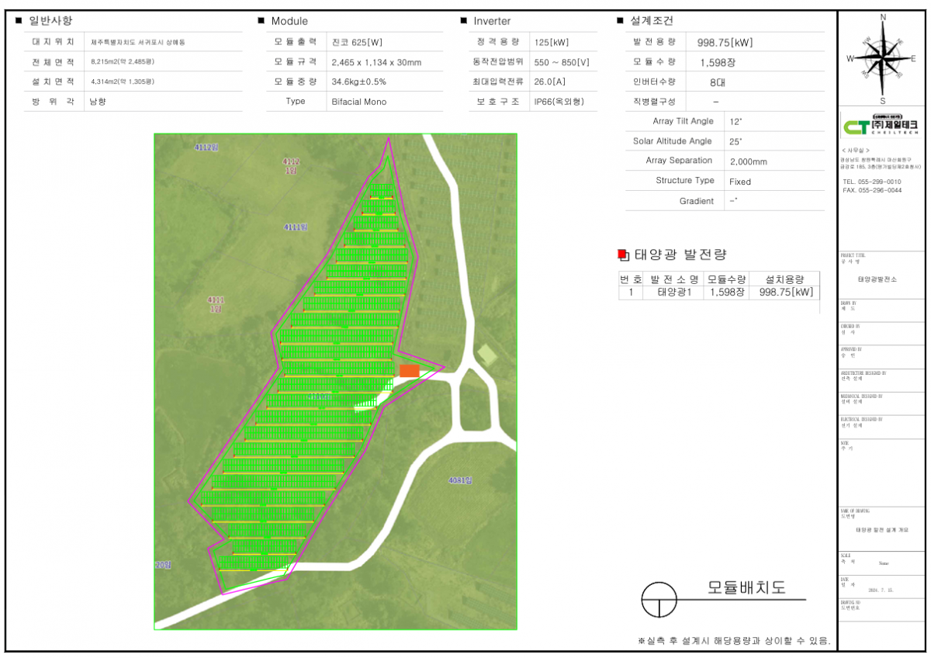
Task: Click the circular drawing symbol beside 모듈배치도
Action: tap(658, 599)
